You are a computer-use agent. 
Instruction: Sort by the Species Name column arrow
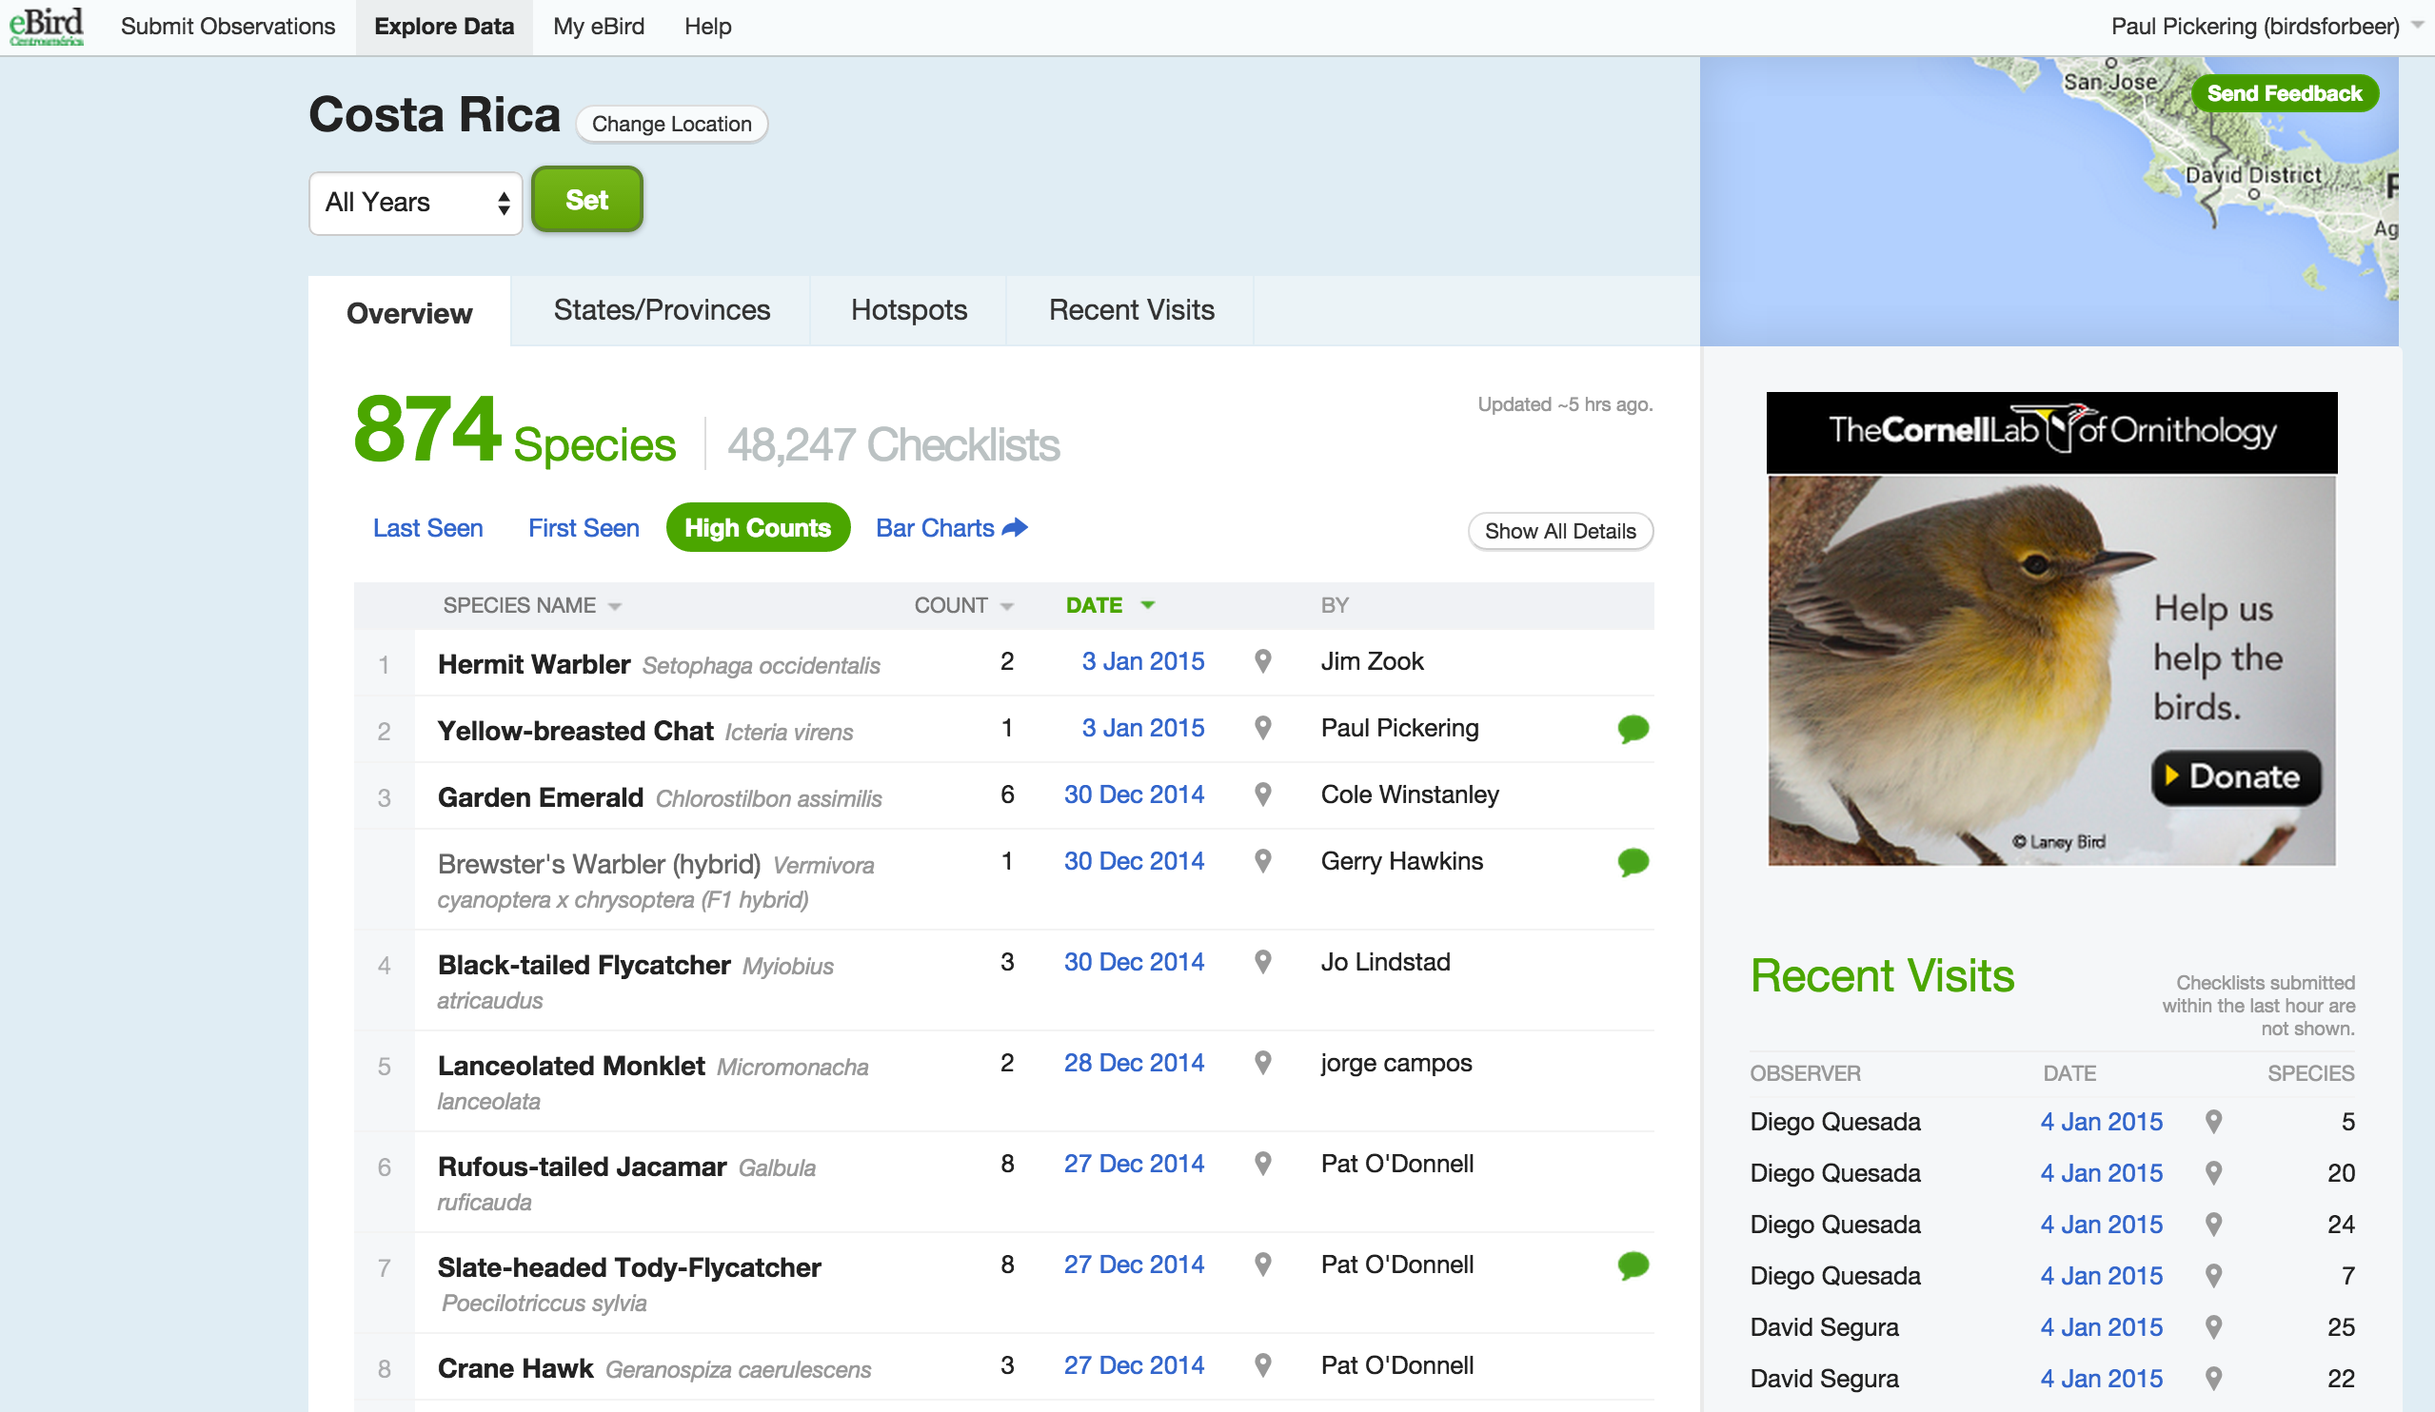click(615, 606)
